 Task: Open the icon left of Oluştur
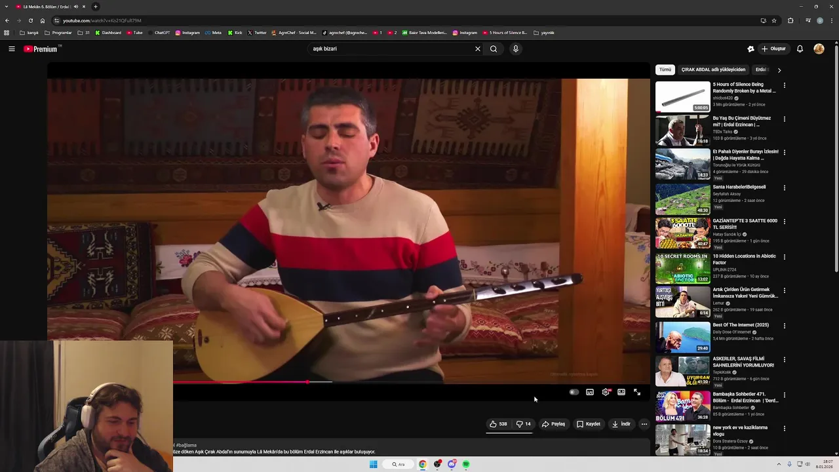click(751, 49)
